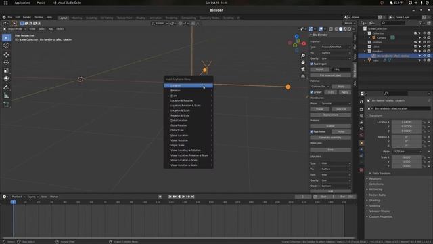This screenshot has width=433, height=244.
Task: Toggle Camera object viewport visibility eye
Action: (x=424, y=38)
